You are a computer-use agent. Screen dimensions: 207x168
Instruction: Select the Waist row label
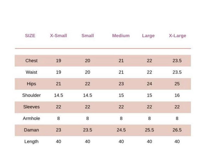tap(31, 72)
